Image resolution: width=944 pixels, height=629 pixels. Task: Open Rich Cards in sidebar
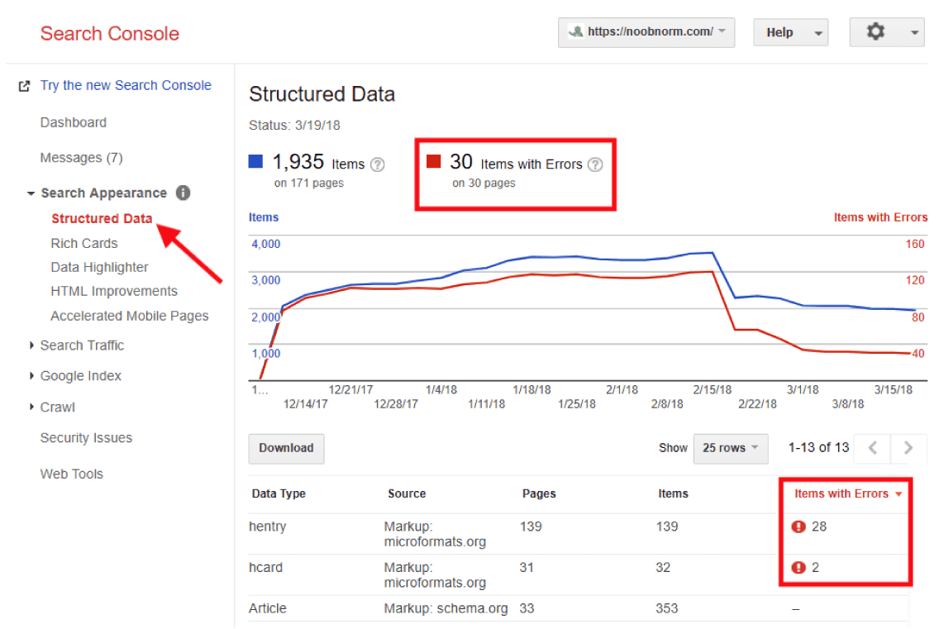click(84, 243)
